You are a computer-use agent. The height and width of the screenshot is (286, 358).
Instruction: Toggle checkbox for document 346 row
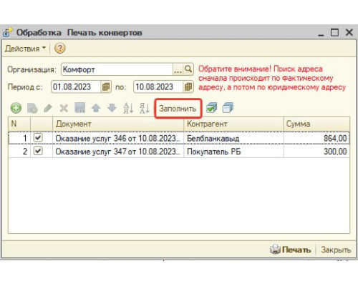(x=38, y=138)
